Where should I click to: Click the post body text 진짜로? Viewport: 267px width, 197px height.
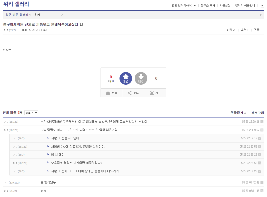7,50
